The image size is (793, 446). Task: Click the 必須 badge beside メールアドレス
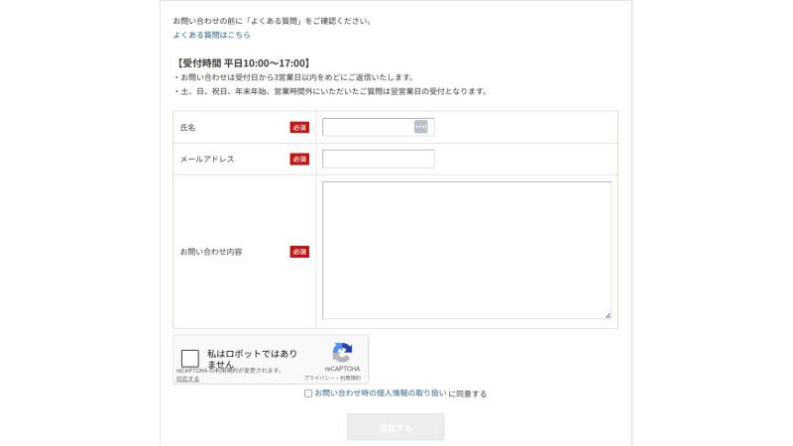[x=299, y=160]
